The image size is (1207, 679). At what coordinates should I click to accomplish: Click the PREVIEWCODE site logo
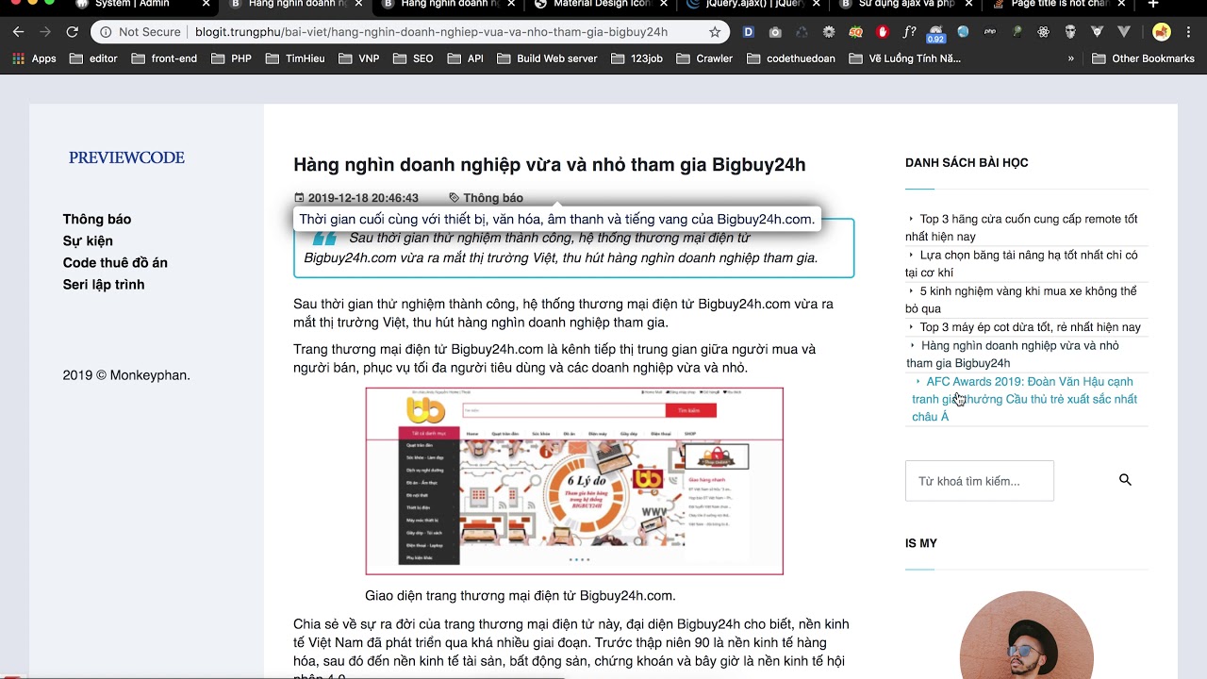(x=126, y=157)
